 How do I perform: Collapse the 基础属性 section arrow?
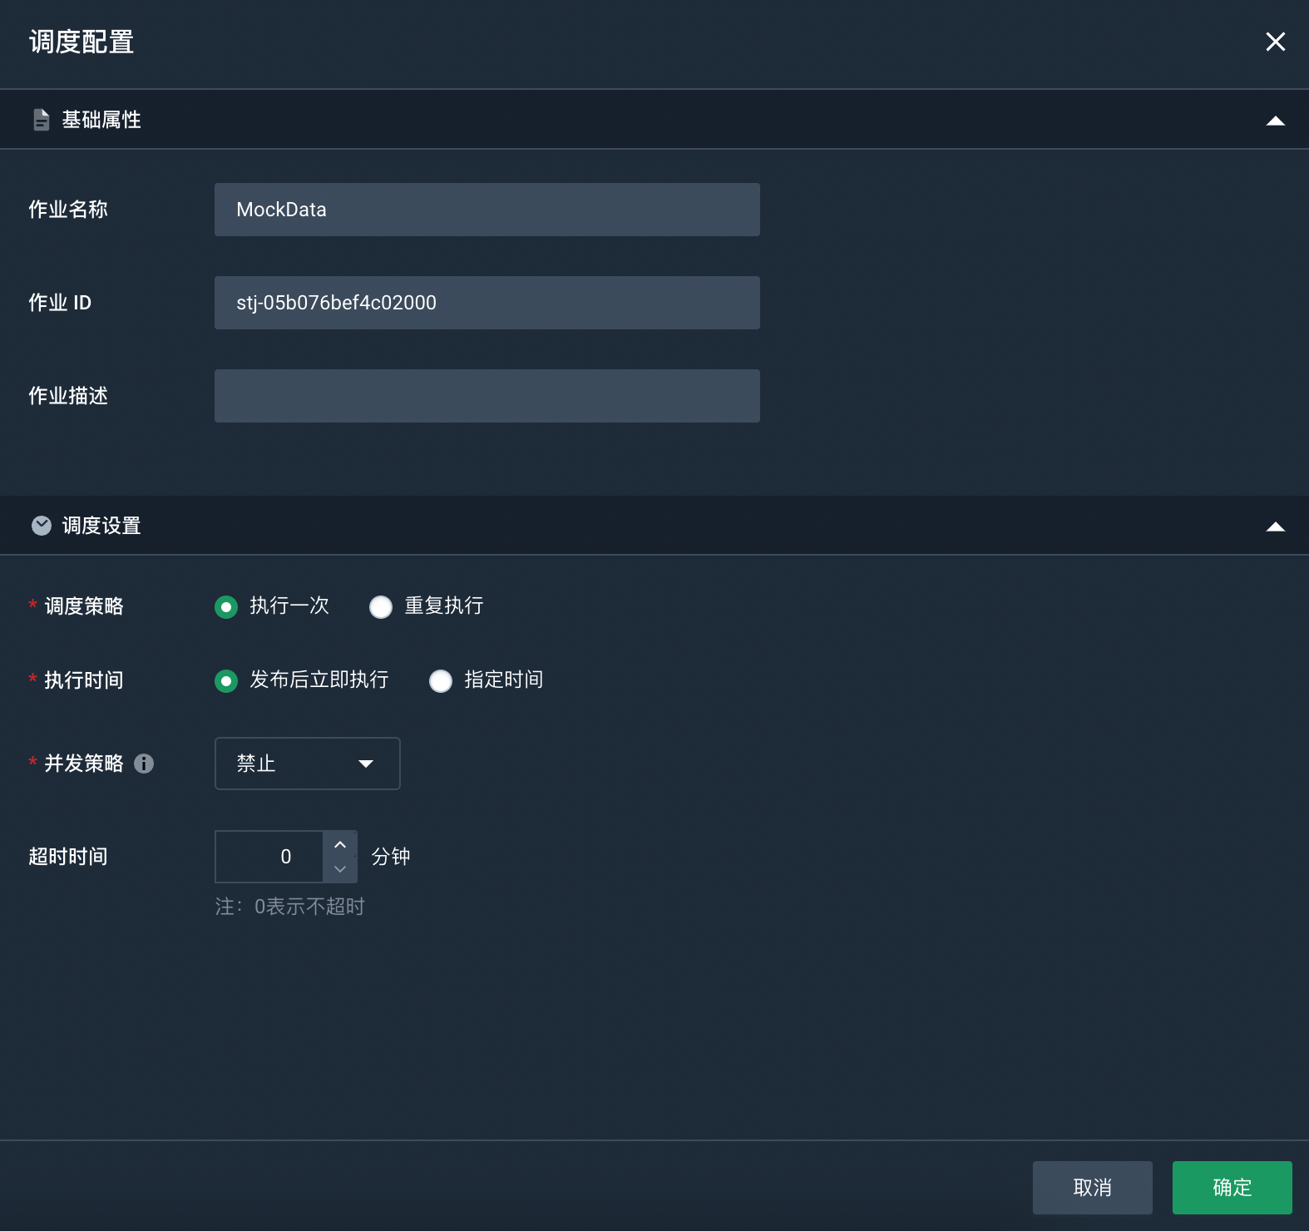[x=1275, y=121]
